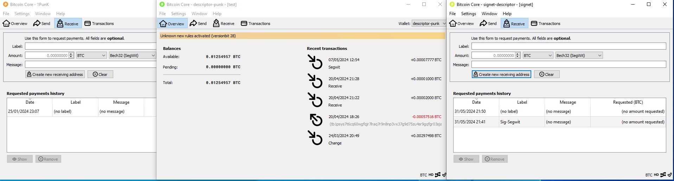674x181 pixels.
Task: Open Window menu in the descriptor-punk window
Action: point(199,14)
